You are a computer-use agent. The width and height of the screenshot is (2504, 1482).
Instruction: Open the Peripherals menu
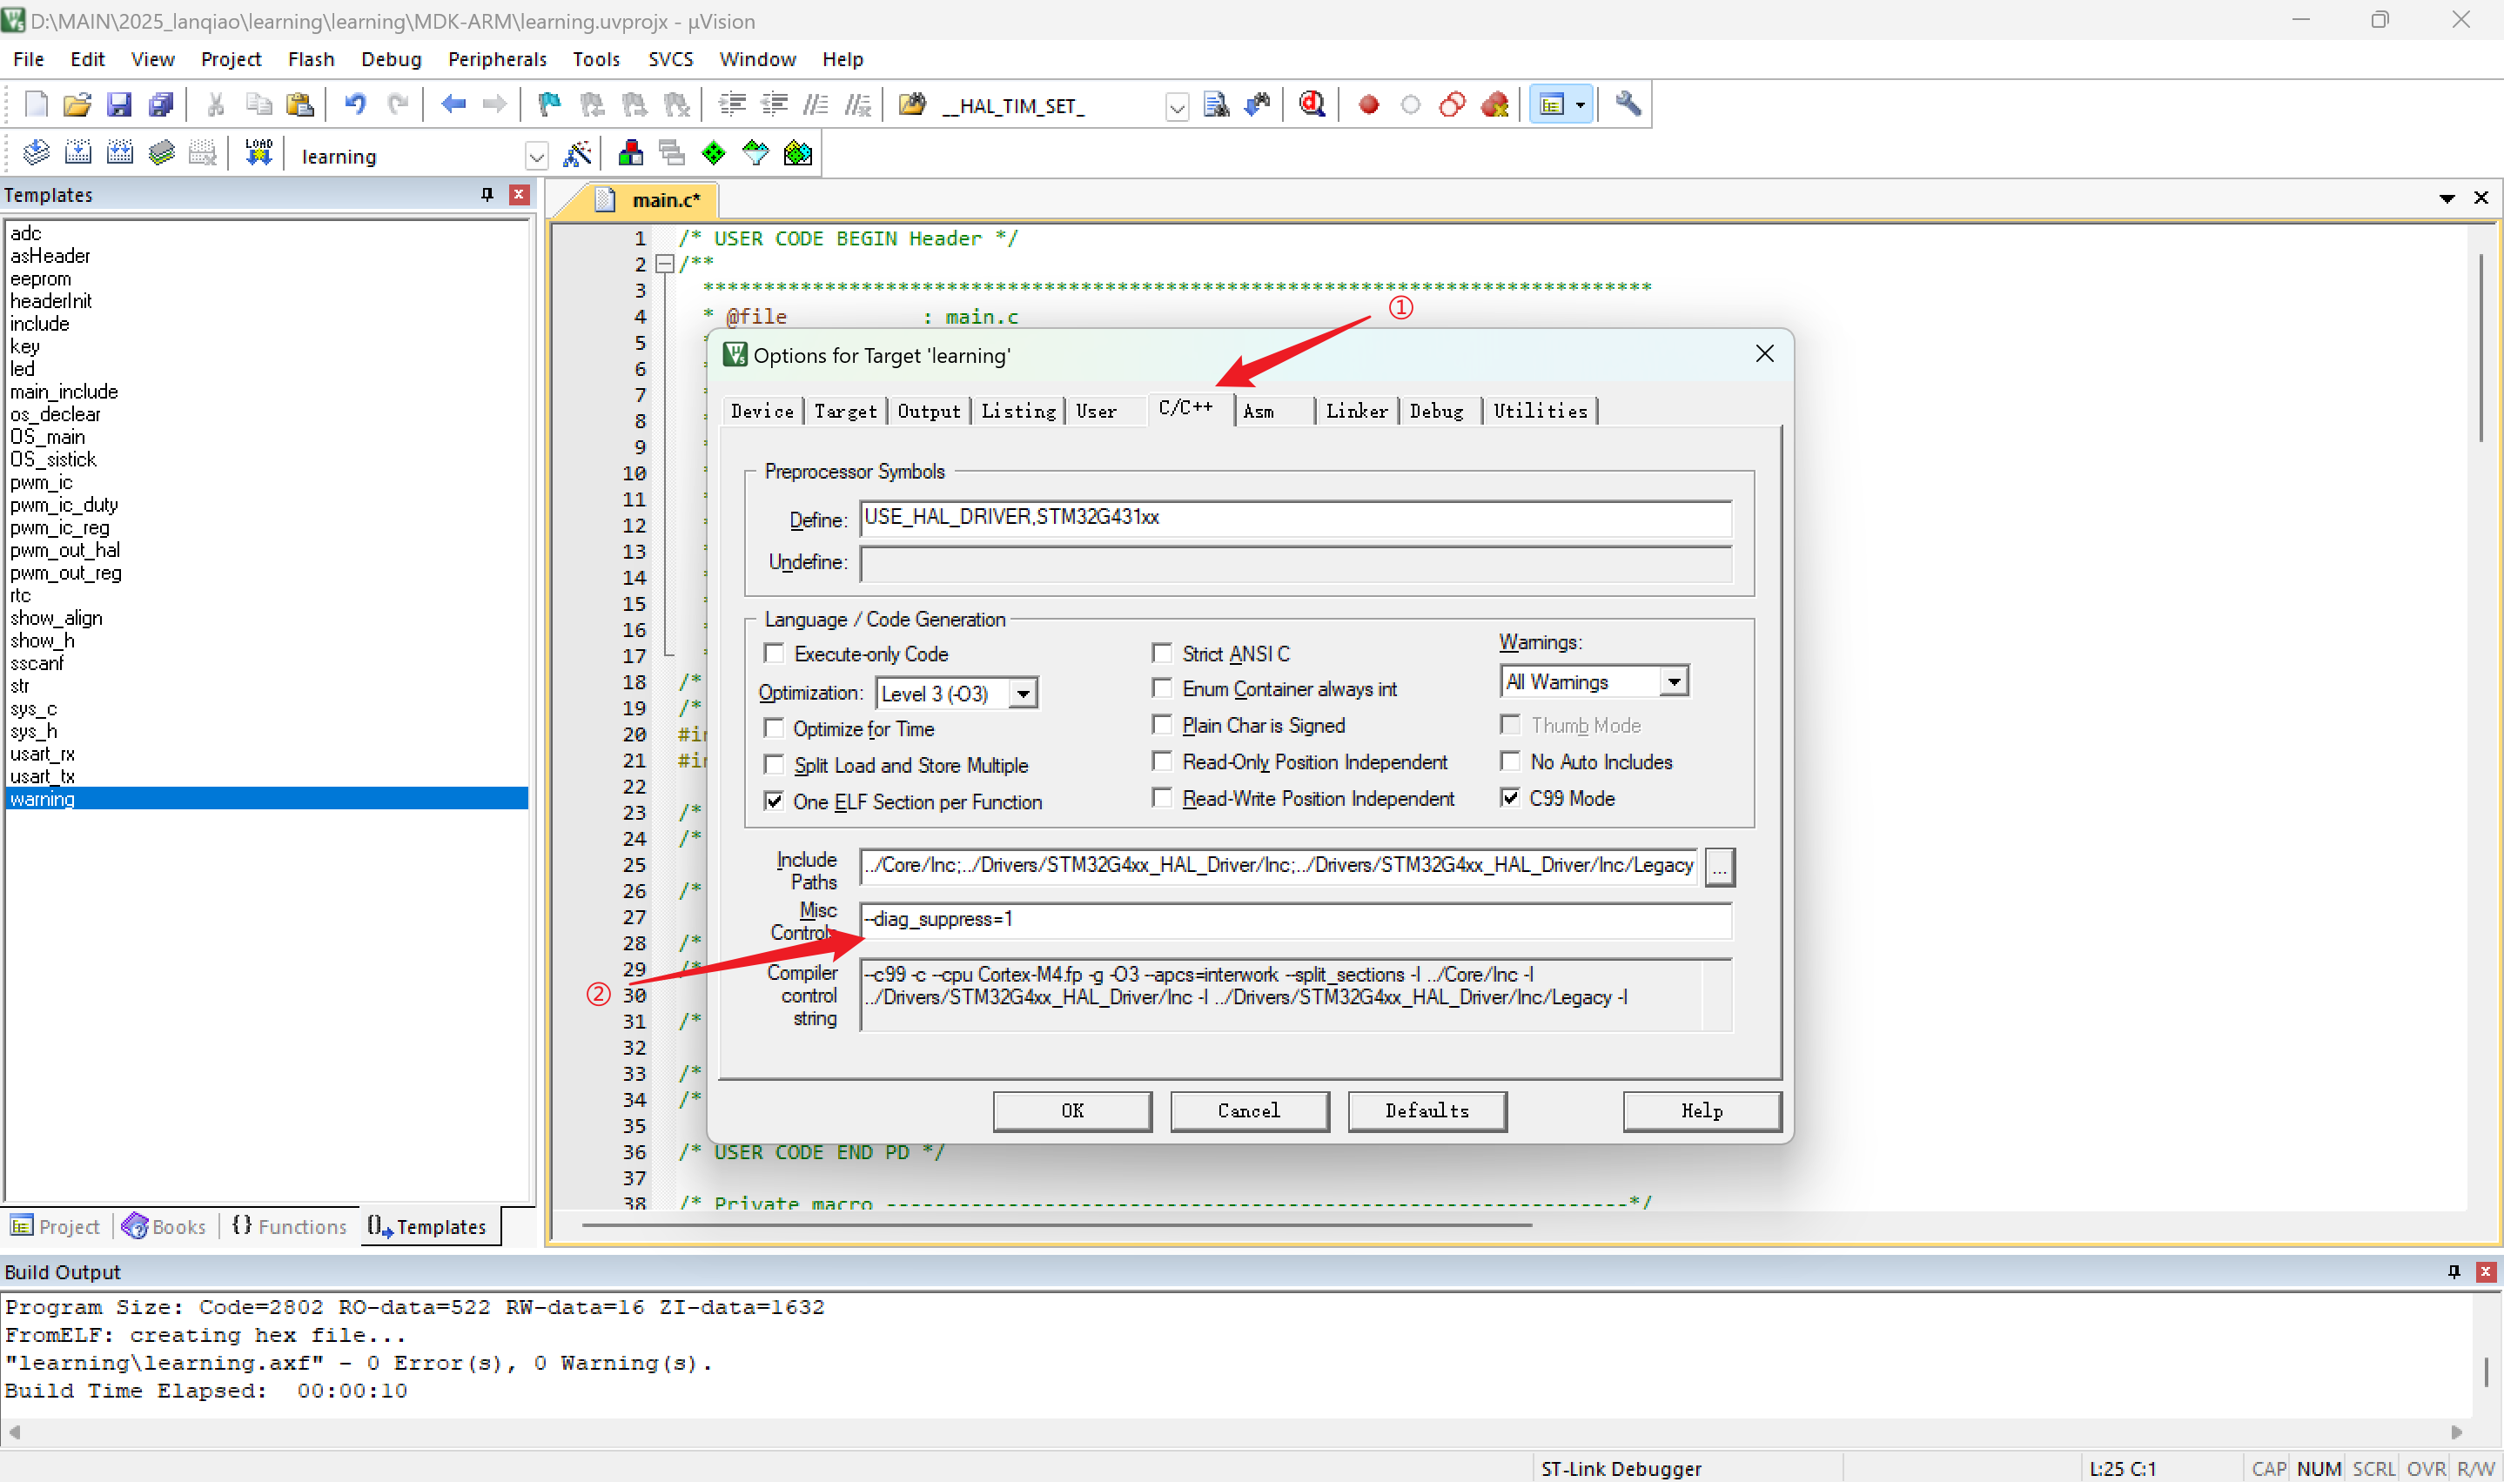[496, 59]
